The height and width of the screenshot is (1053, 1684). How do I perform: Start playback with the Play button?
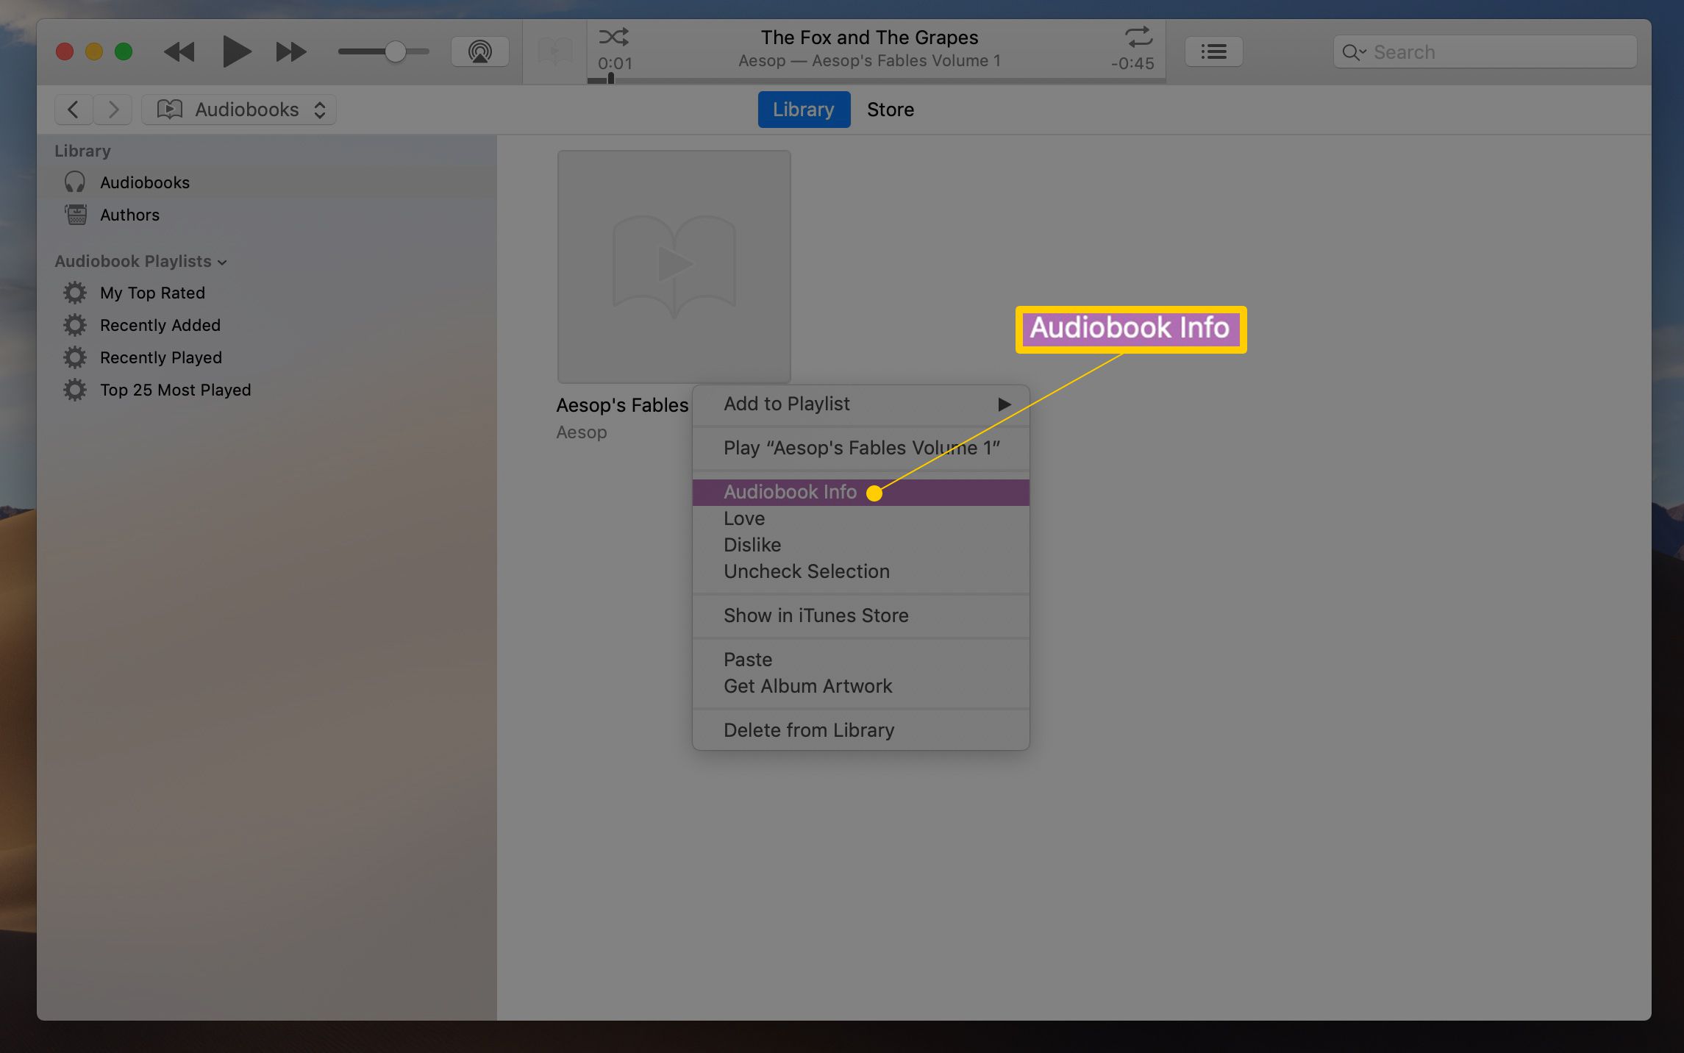pos(236,51)
